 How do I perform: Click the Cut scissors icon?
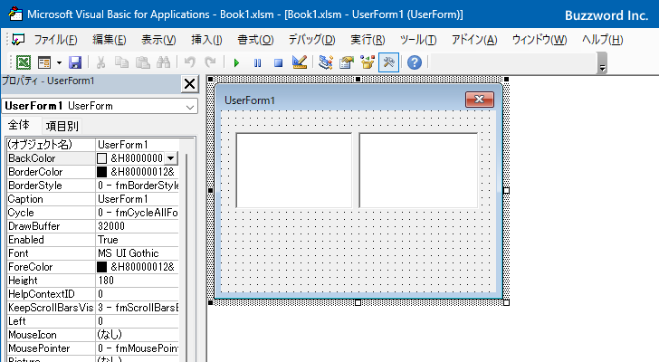(x=100, y=62)
